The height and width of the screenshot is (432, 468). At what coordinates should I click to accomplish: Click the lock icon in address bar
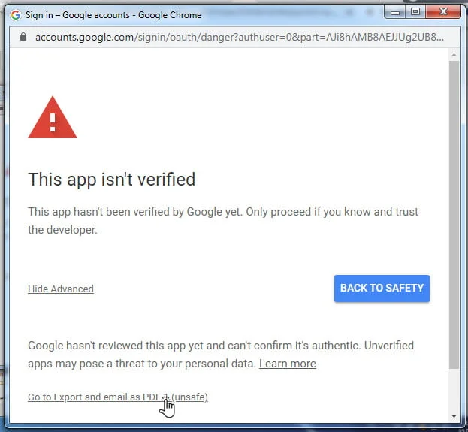pyautogui.click(x=23, y=37)
